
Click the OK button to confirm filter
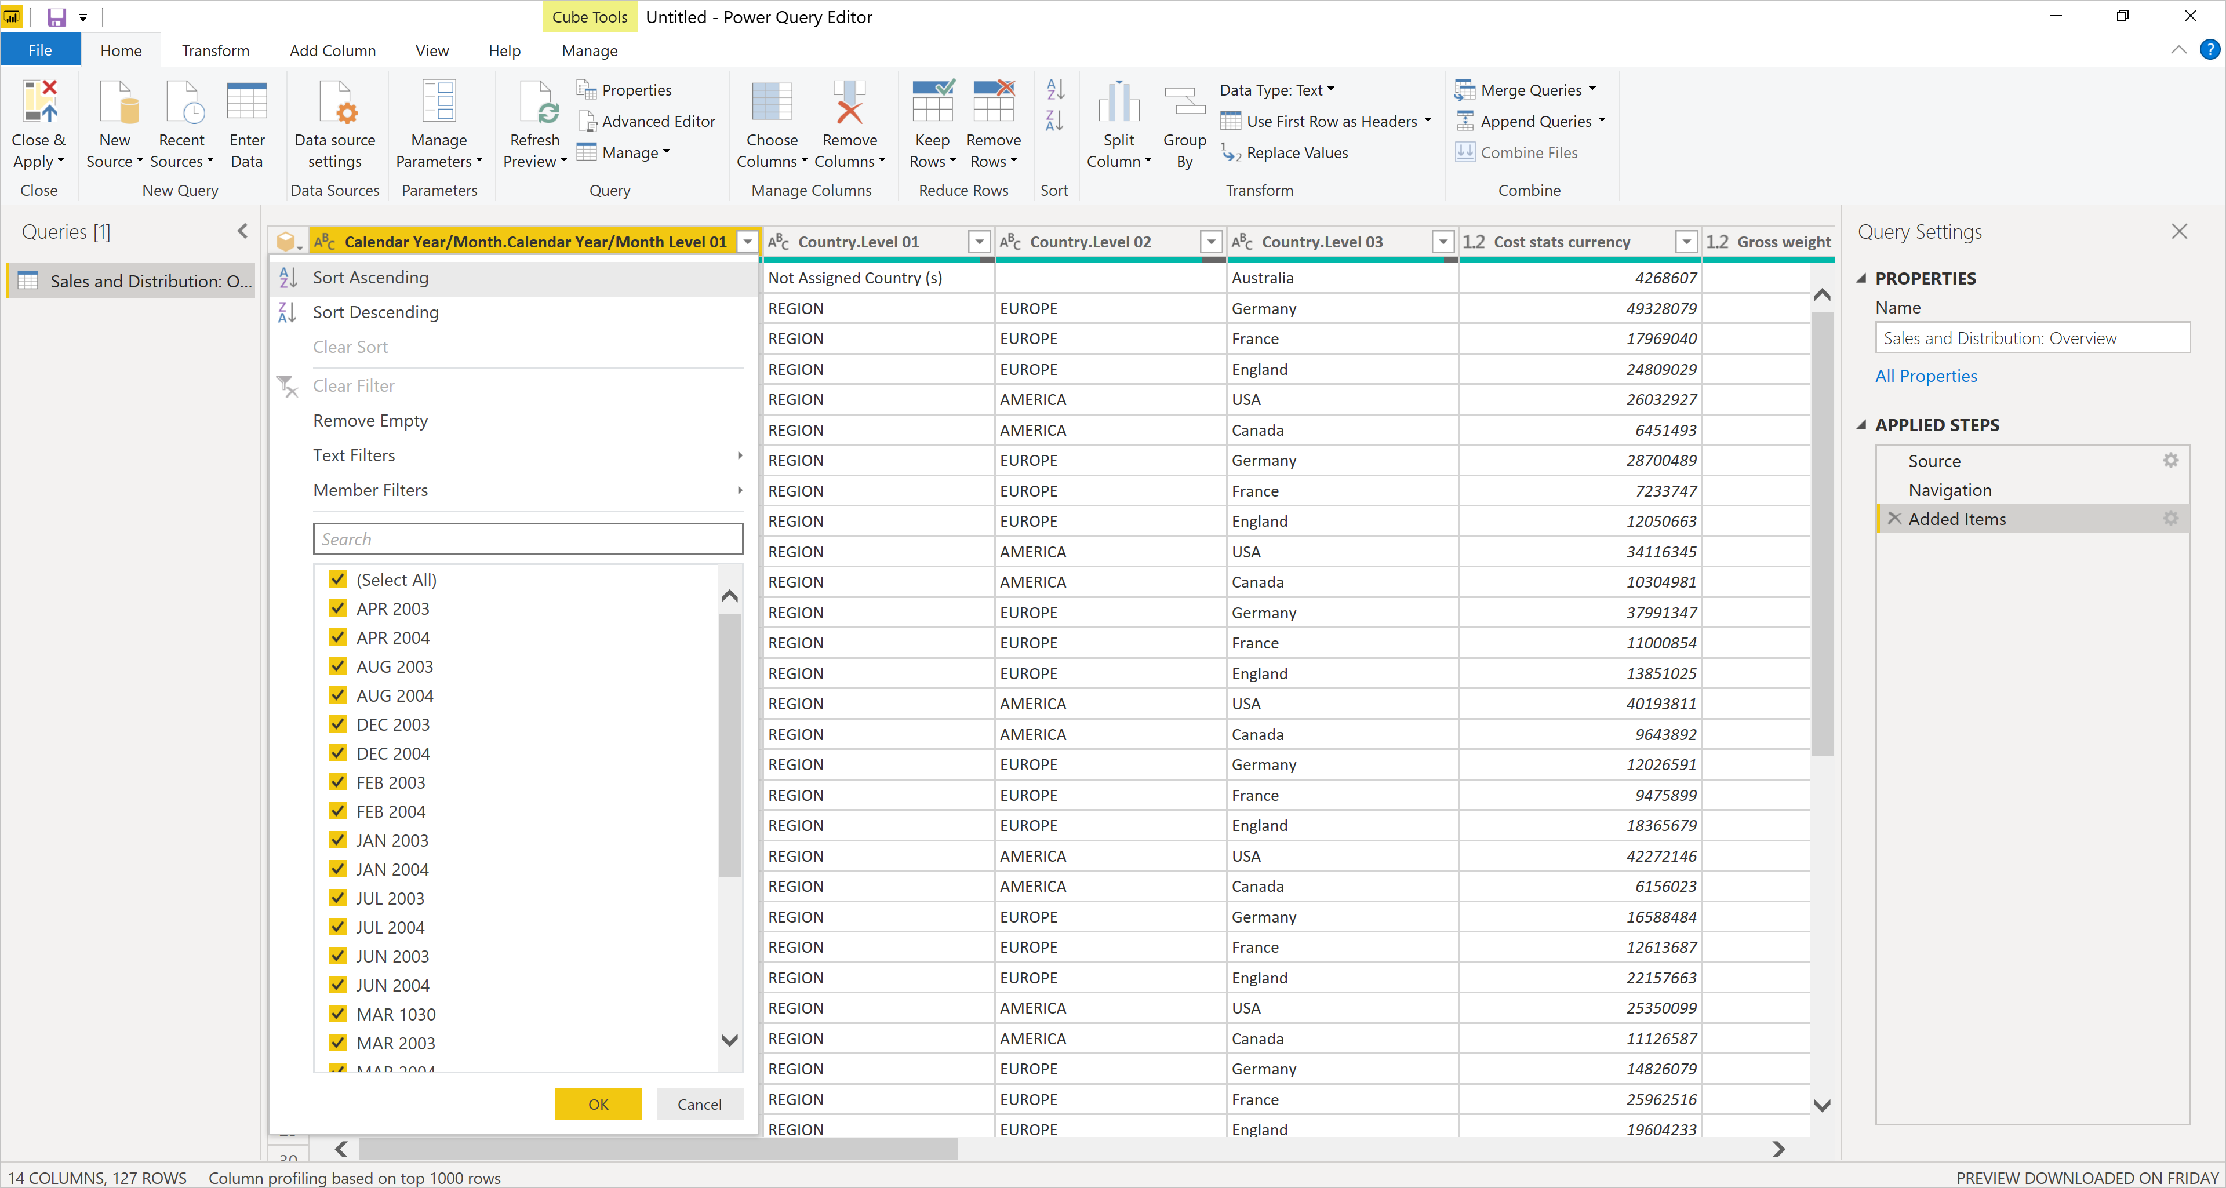coord(598,1104)
